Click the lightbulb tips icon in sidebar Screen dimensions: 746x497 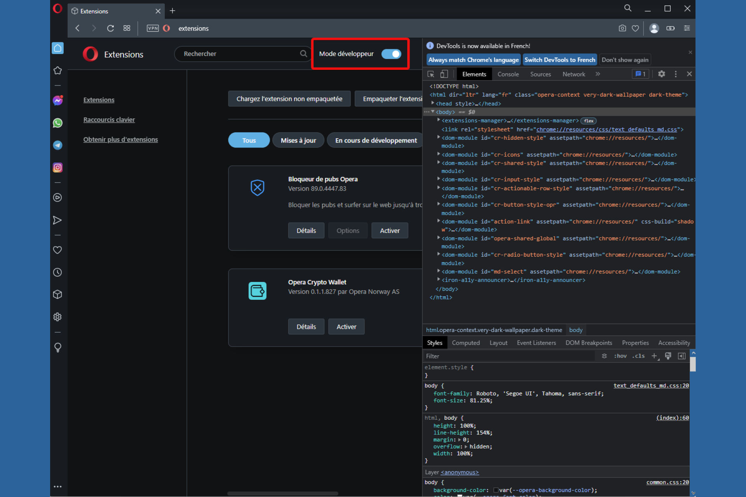point(58,347)
